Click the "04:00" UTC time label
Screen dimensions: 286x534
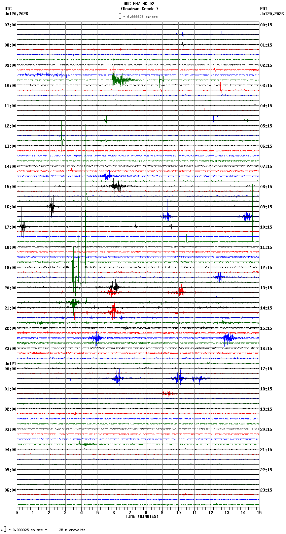point(10,450)
